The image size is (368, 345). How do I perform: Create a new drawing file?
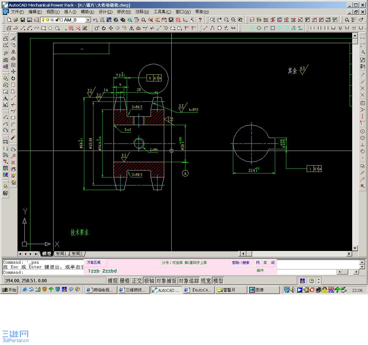(9, 20)
